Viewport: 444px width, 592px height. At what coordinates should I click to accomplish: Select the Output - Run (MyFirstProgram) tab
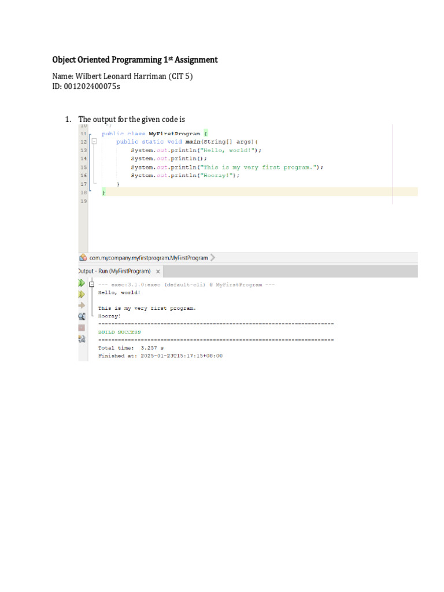115,271
